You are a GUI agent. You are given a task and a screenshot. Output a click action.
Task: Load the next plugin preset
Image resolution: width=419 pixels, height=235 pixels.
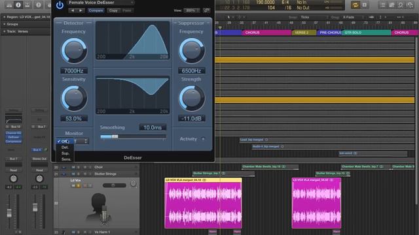click(81, 10)
